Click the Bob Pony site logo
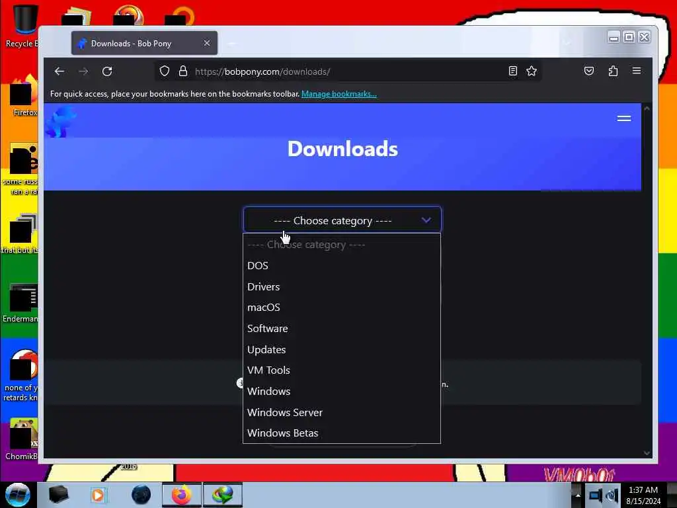Viewport: 677px width, 508px height. [60, 122]
